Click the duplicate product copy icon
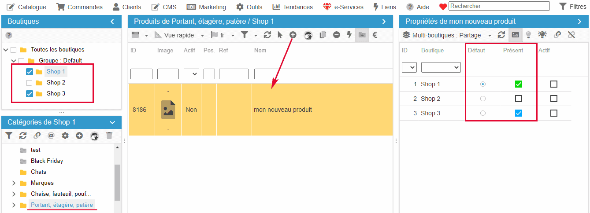The width and height of the screenshot is (590, 213). tap(323, 35)
